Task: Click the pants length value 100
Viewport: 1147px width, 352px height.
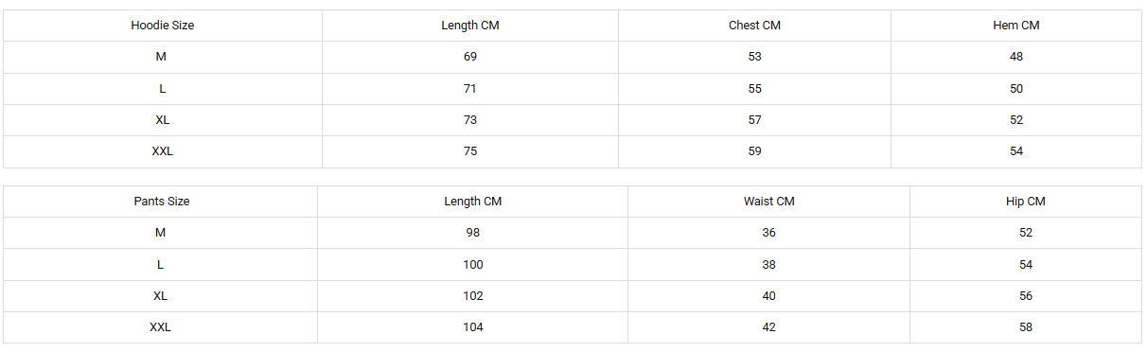Action: click(x=473, y=265)
